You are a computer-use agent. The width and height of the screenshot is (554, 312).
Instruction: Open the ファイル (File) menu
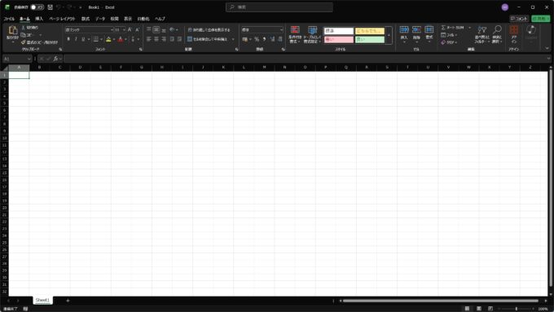[x=9, y=19]
